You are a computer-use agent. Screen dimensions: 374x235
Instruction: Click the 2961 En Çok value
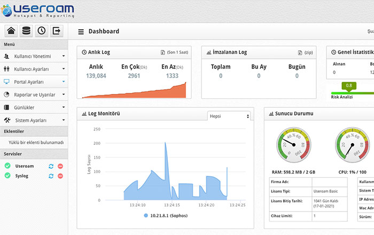134,76
